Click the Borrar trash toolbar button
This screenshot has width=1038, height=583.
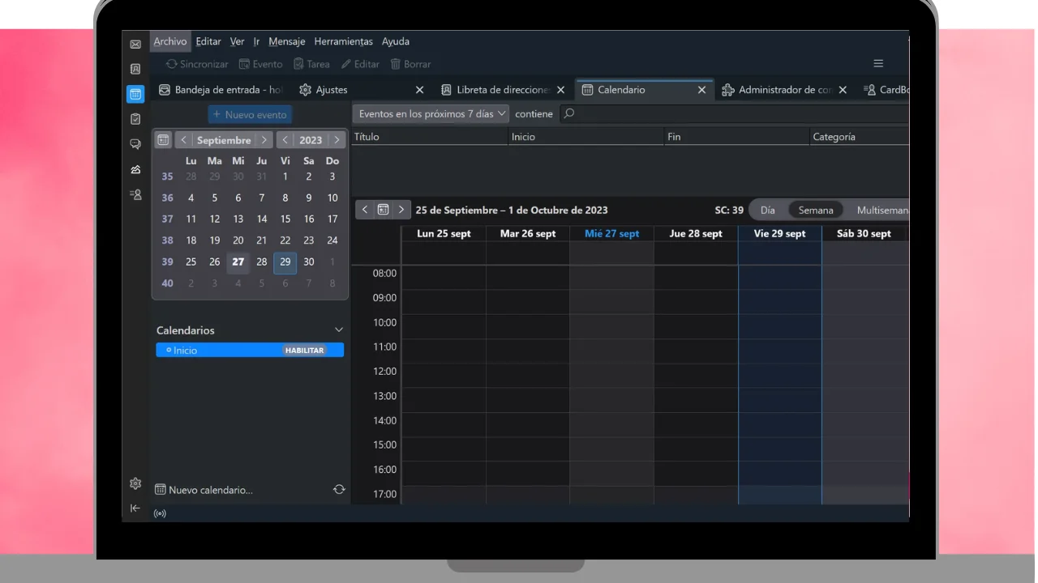(x=410, y=64)
